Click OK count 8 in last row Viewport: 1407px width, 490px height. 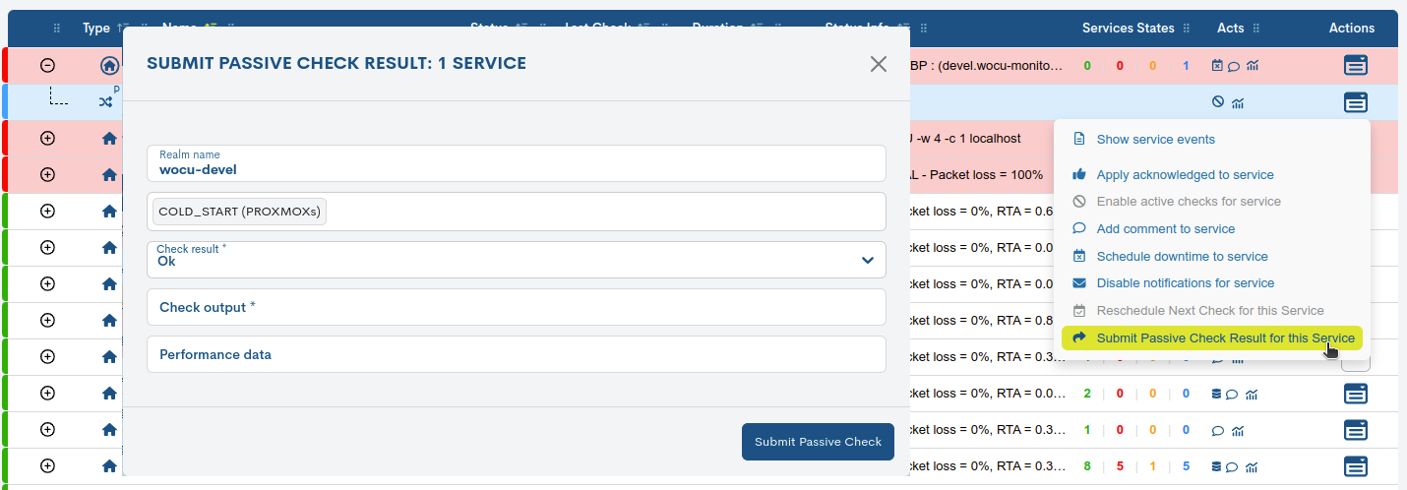tap(1087, 466)
